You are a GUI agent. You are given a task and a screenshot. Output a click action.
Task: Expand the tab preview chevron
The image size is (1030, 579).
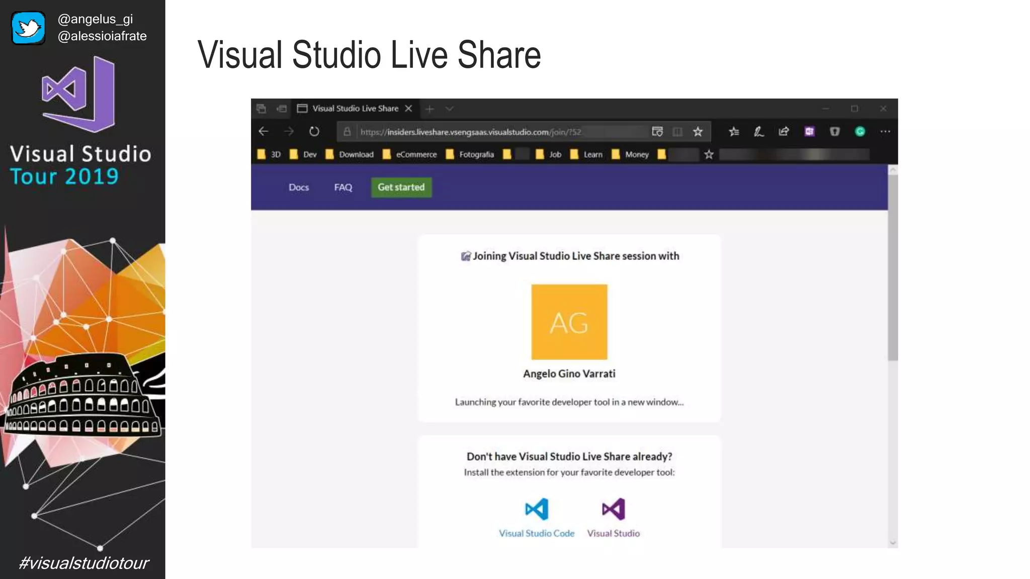tap(450, 109)
